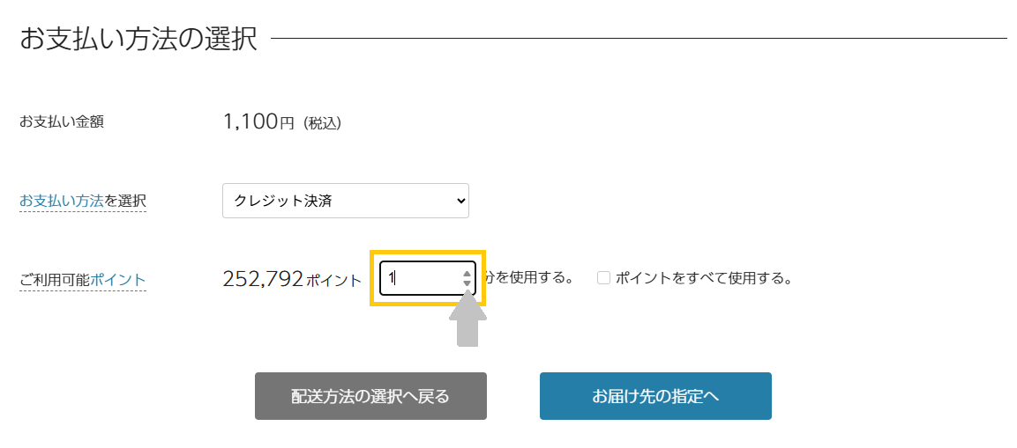Click the お支払い方法の選択 heading
Screen dimensions: 1017x448
click(138, 39)
